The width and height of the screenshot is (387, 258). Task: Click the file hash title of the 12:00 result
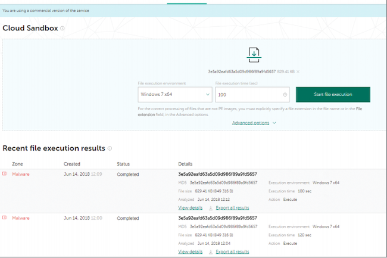coord(217,218)
